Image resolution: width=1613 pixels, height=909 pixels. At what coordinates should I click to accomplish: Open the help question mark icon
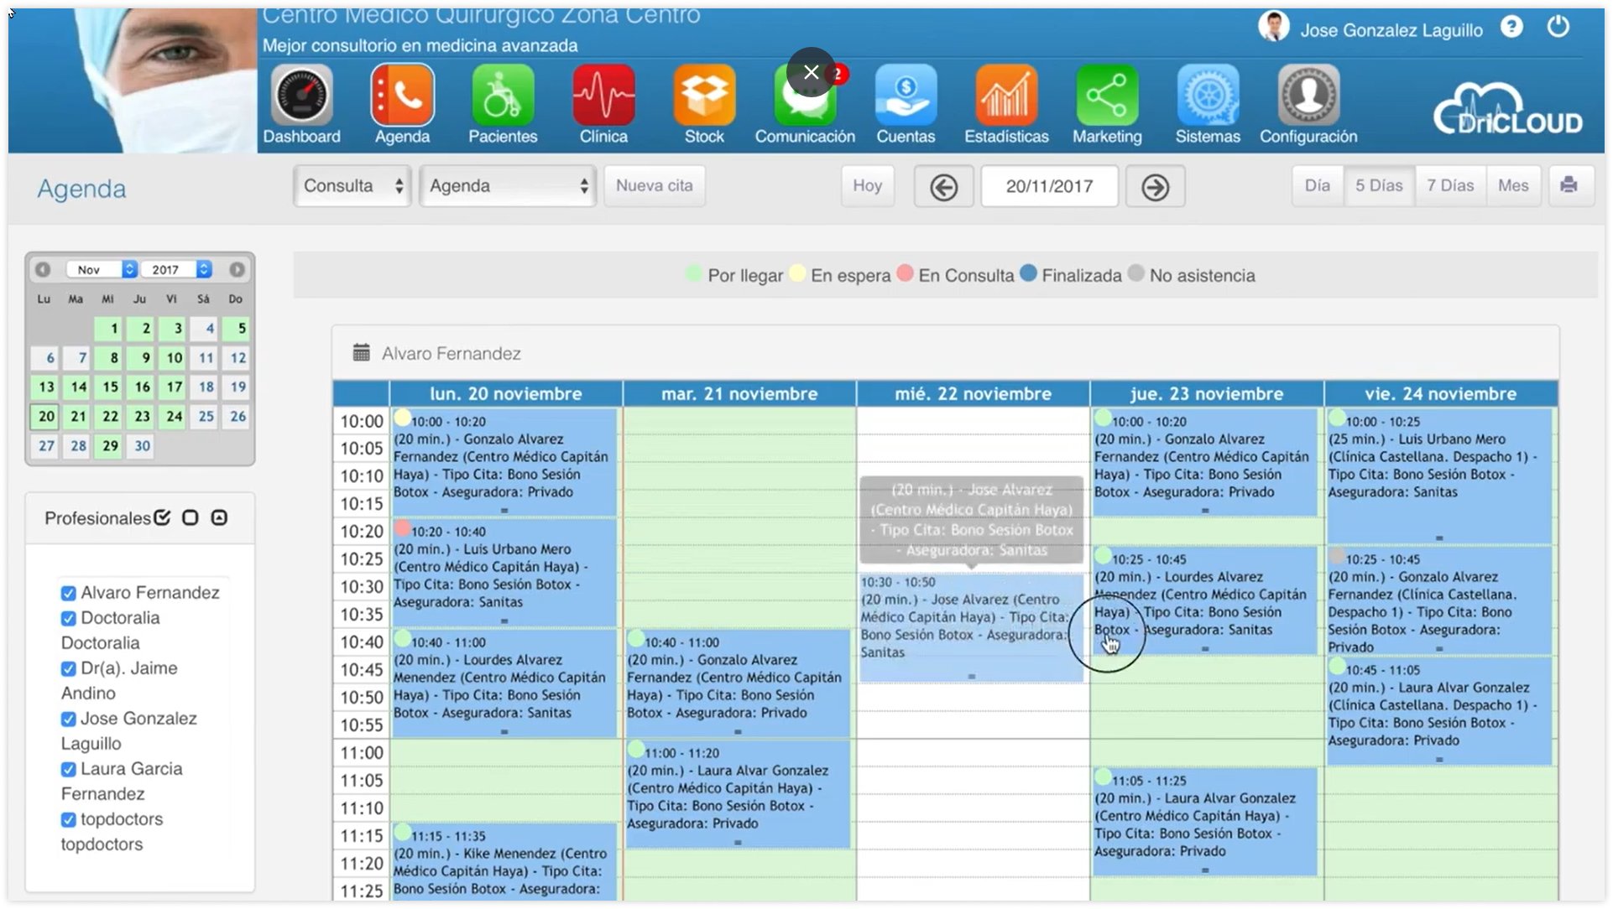[1511, 28]
